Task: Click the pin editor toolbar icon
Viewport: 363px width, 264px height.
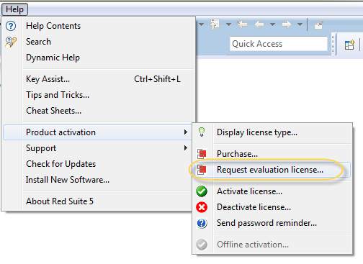Action: 319,25
